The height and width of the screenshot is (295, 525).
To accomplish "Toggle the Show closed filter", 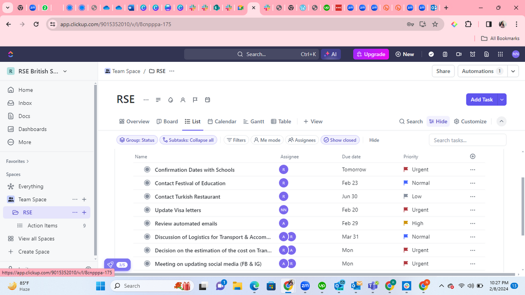I will point(340,140).
